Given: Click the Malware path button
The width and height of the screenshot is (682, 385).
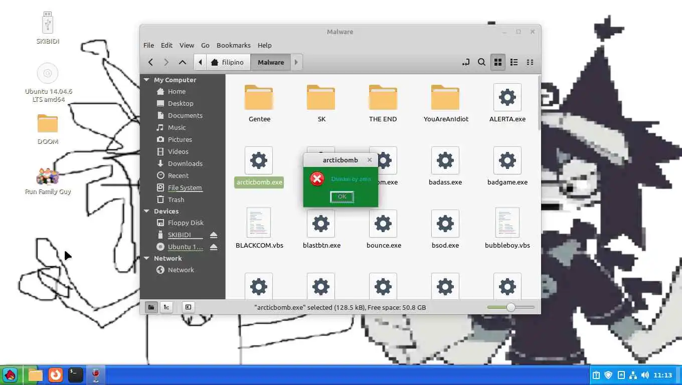Looking at the screenshot, I should (271, 62).
